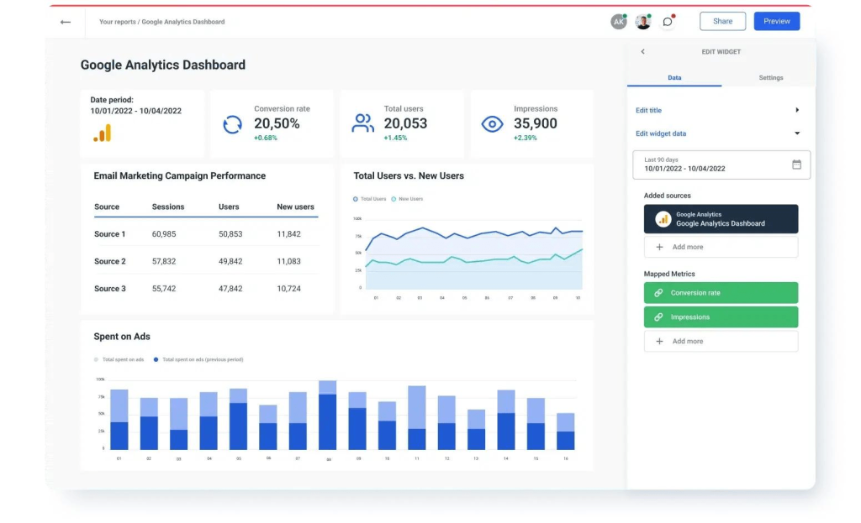Viewport: 861px width, 523px height.
Task: Click plus icon under Added sources
Action: [x=659, y=248]
